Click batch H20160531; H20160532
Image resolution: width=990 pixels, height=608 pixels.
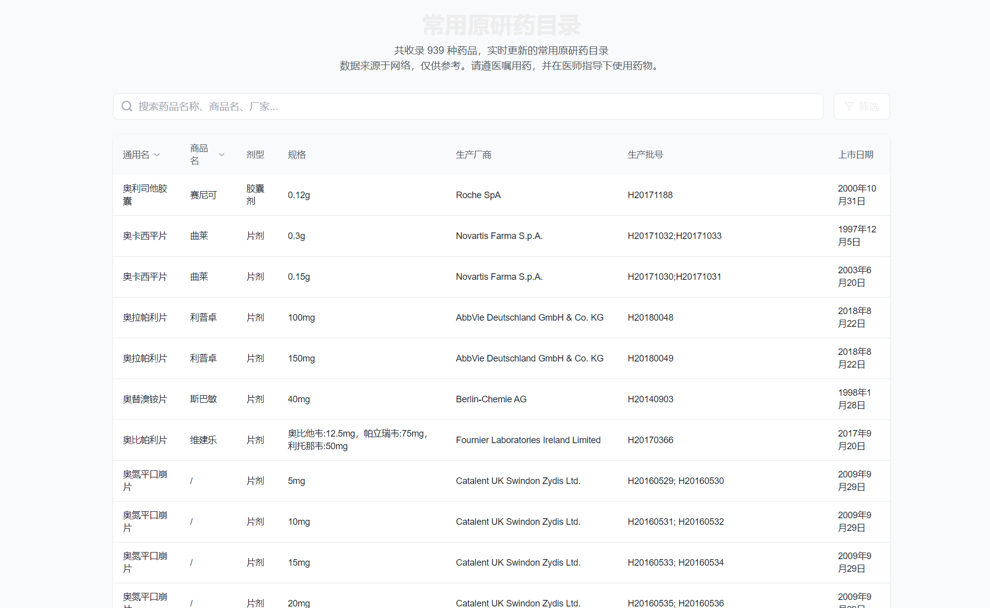676,522
